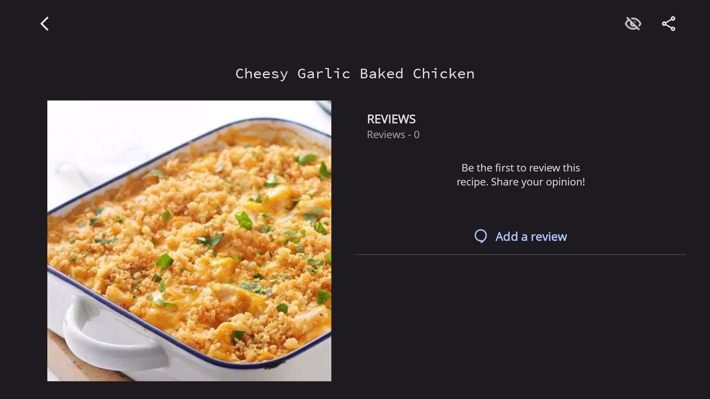The width and height of the screenshot is (710, 399).
Task: Click the Reviews - 0 count label
Action: coord(393,134)
